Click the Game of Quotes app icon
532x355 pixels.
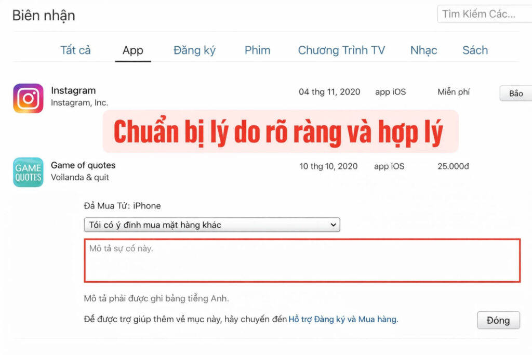tap(27, 172)
